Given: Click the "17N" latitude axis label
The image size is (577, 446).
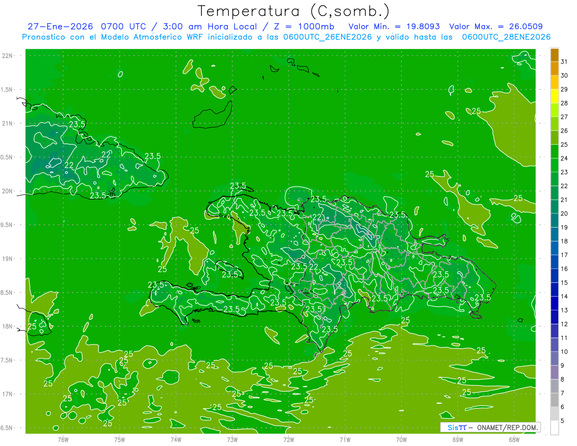Looking at the screenshot, I should tap(7, 394).
